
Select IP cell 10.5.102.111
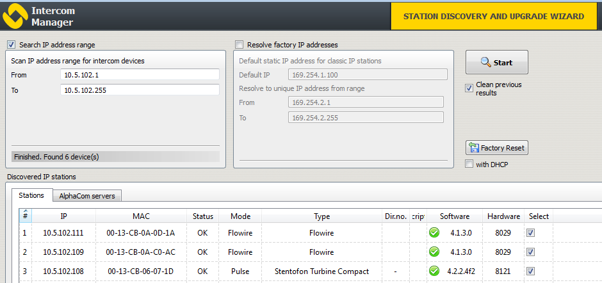(63, 232)
